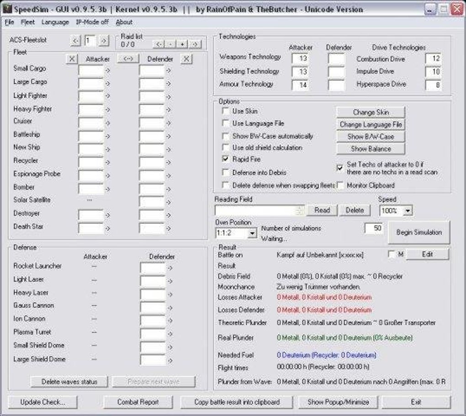Click the minus icon in Raid list
The width and height of the screenshot is (466, 416).
click(x=170, y=44)
